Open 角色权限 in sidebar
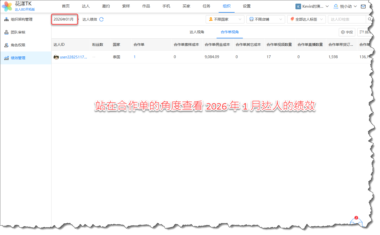Viewport: 380px width, 235px height. 18,45
